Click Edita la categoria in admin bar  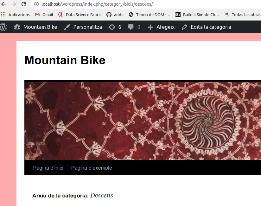[207, 27]
